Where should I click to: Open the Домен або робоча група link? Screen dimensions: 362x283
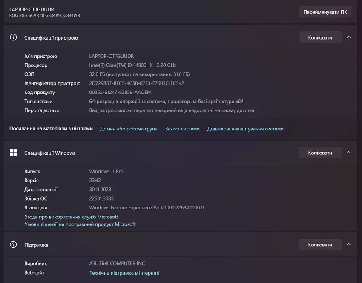129,129
